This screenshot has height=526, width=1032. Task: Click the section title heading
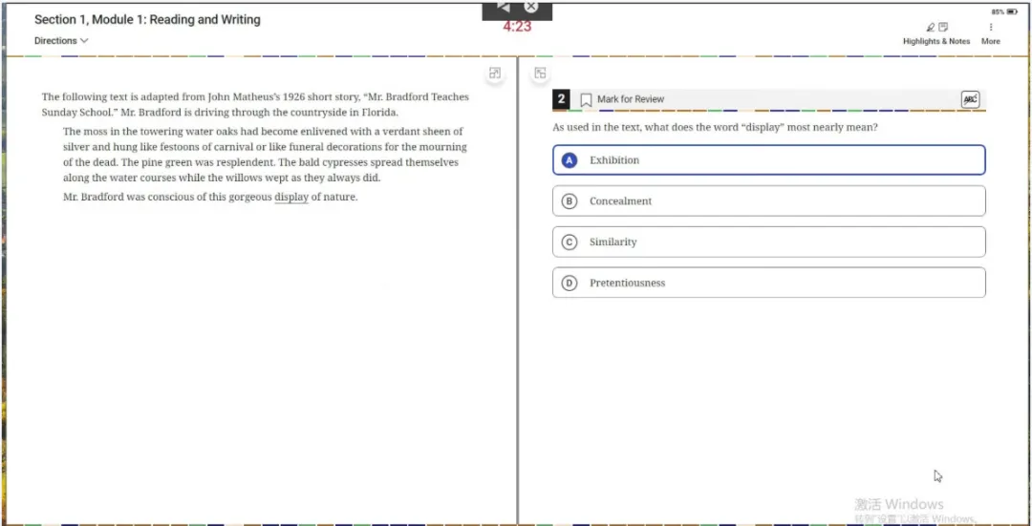click(147, 20)
